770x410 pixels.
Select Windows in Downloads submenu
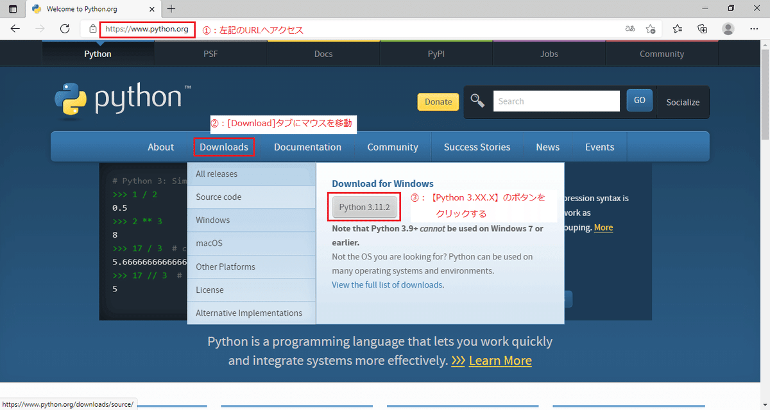point(252,220)
